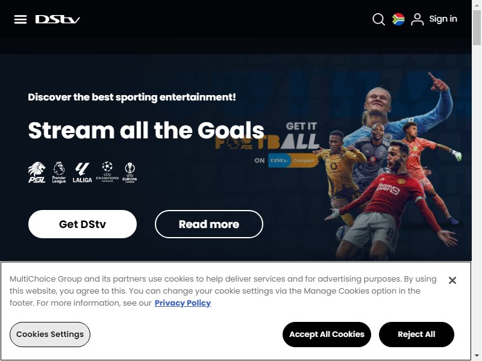The height and width of the screenshot is (361, 482).
Task: Click the UEFA Europa League logo
Action: (130, 173)
